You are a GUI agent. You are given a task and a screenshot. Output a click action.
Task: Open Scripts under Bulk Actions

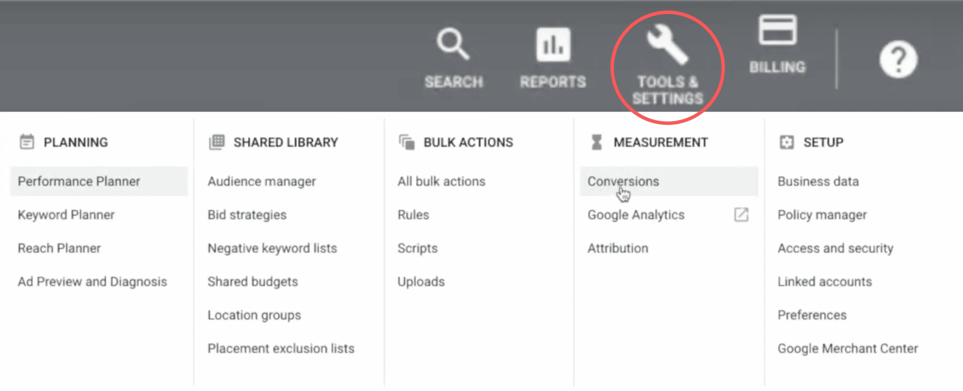418,248
